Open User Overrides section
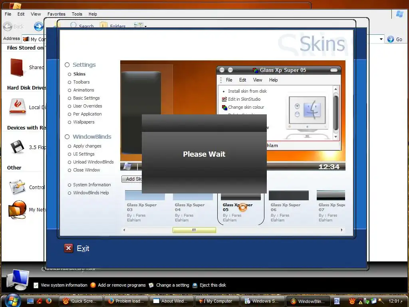The width and height of the screenshot is (409, 307). (x=87, y=106)
